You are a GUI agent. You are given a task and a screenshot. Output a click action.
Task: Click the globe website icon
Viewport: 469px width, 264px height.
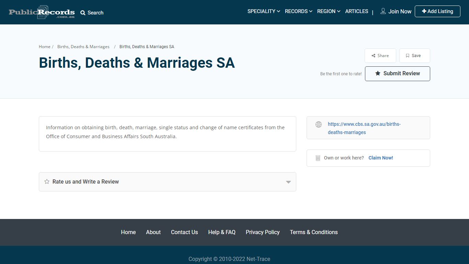point(319,124)
